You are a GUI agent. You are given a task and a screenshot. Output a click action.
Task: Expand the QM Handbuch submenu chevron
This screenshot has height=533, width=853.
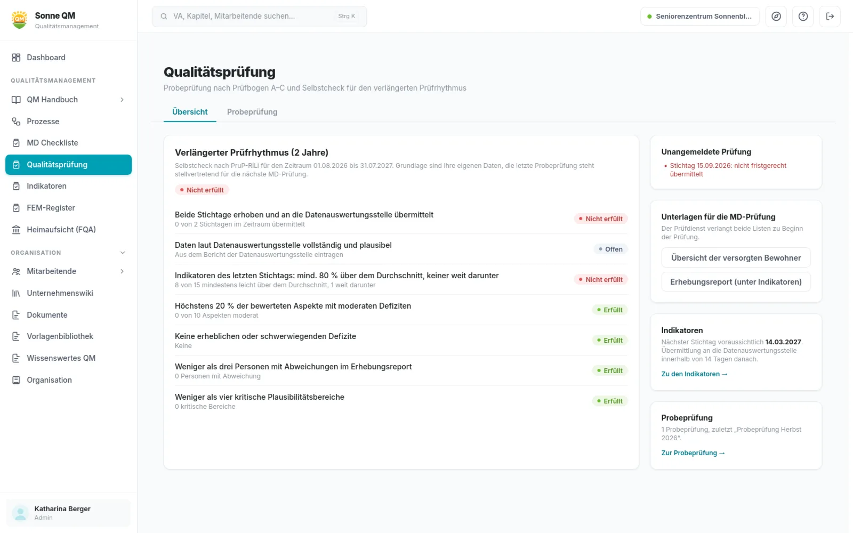point(122,100)
